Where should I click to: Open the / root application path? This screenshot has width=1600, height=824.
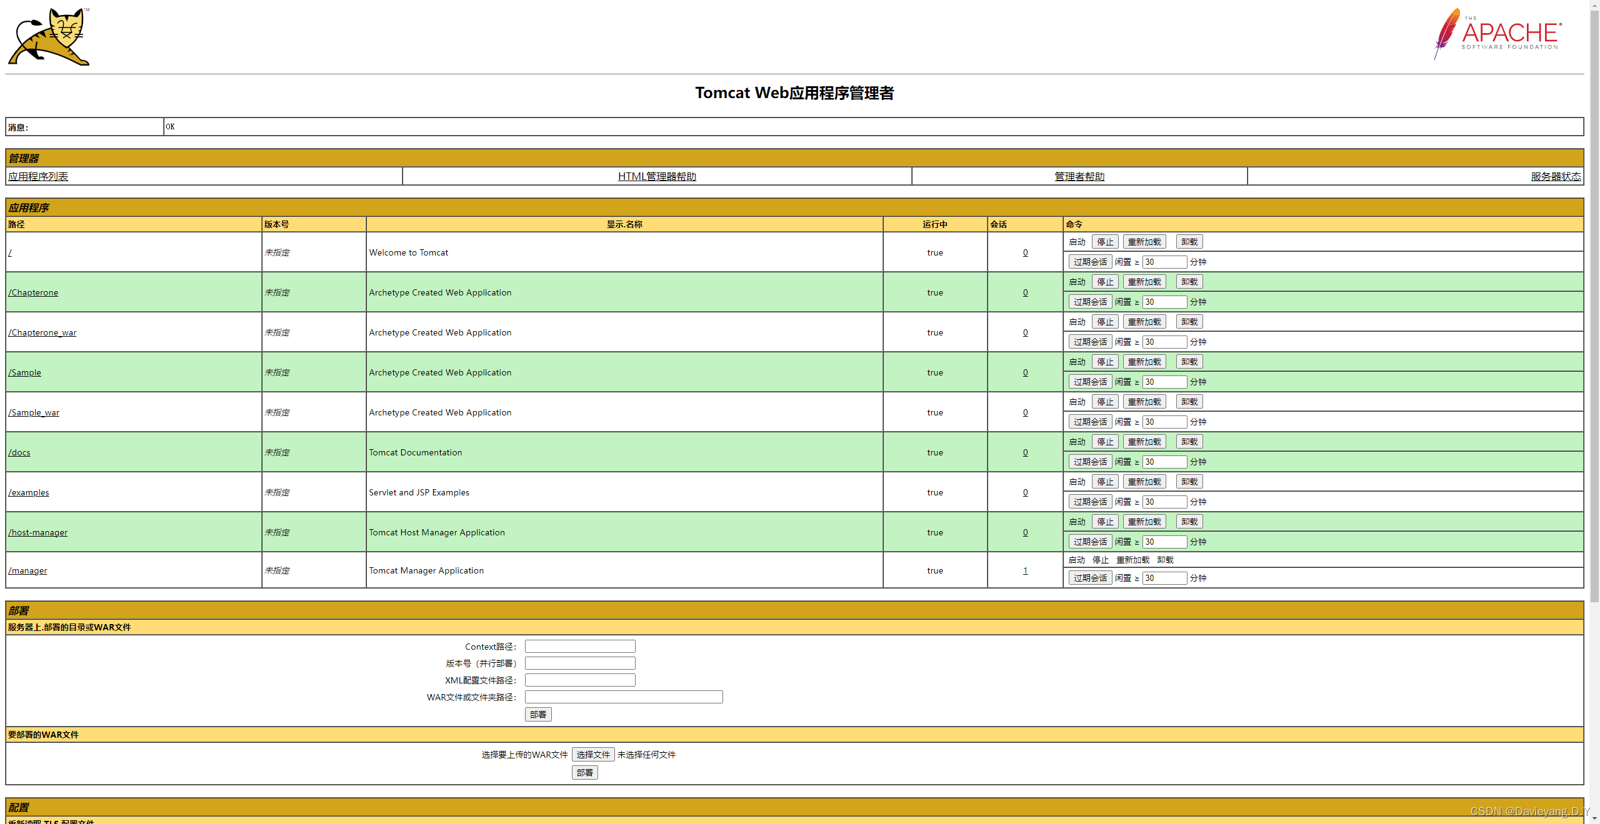pos(10,252)
